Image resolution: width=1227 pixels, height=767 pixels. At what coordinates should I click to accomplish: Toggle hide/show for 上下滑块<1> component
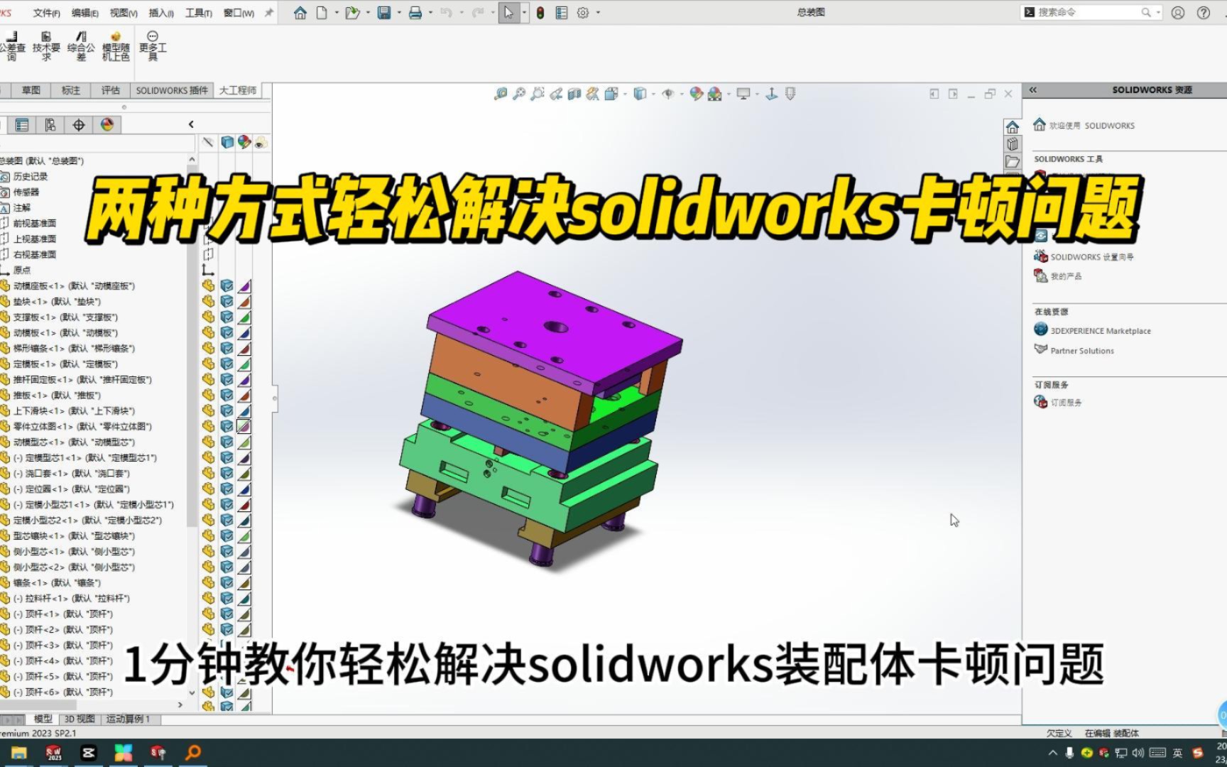(x=208, y=410)
